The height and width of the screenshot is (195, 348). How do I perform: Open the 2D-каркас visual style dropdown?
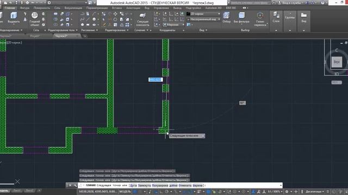pyautogui.click(x=203, y=14)
